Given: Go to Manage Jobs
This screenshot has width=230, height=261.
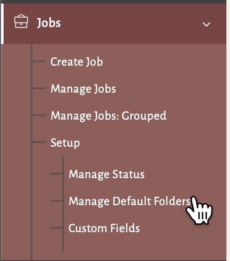Looking at the screenshot, I should tap(83, 89).
